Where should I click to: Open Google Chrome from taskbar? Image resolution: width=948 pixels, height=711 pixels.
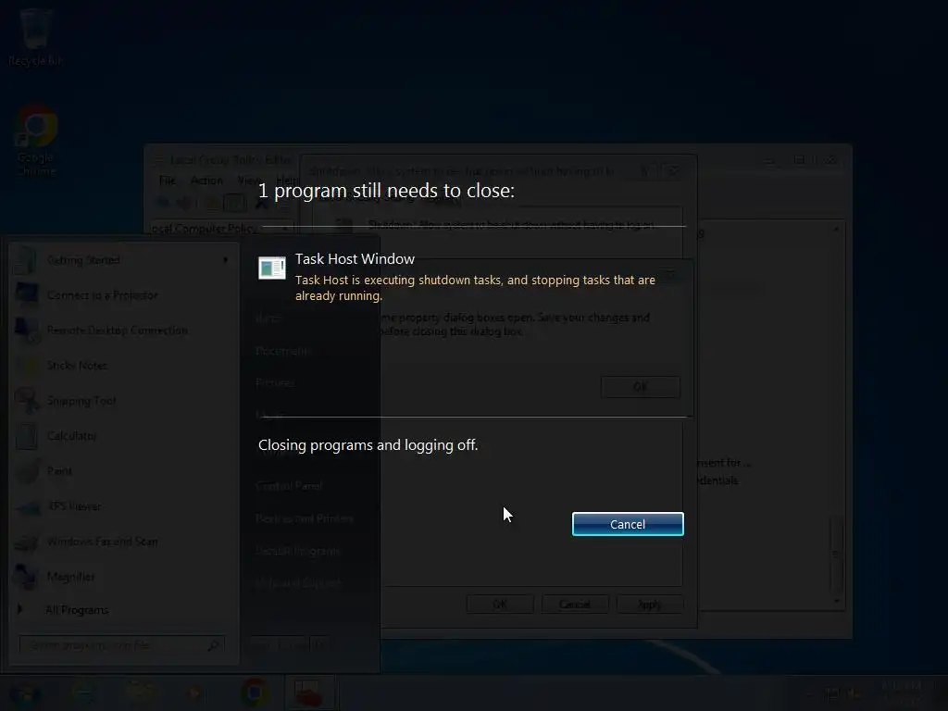point(255,692)
